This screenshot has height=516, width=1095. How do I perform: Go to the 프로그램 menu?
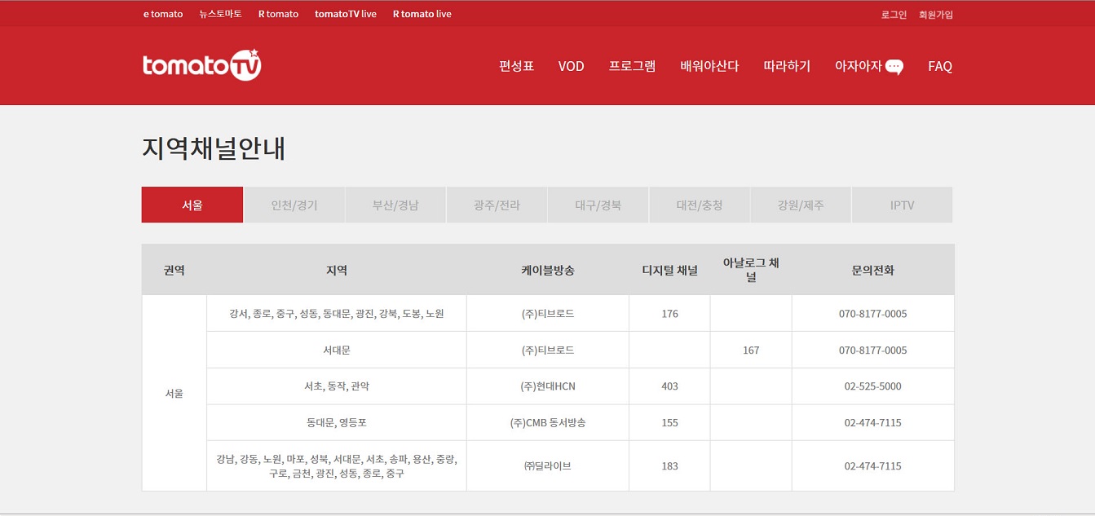[632, 66]
